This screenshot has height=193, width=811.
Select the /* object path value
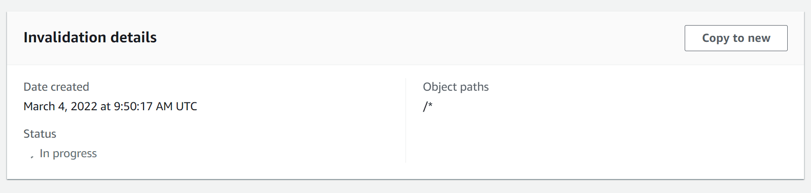tap(428, 106)
